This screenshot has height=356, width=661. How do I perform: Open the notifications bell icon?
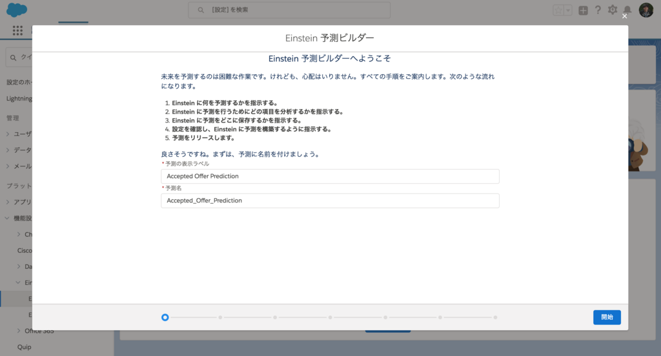click(x=627, y=10)
